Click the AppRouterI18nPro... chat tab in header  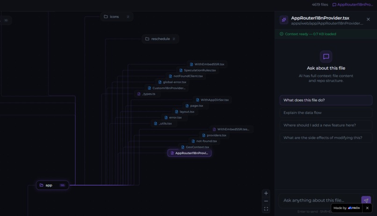tap(353, 5)
